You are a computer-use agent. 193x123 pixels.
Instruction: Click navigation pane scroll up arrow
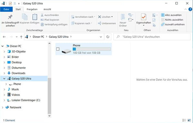pos(49,43)
